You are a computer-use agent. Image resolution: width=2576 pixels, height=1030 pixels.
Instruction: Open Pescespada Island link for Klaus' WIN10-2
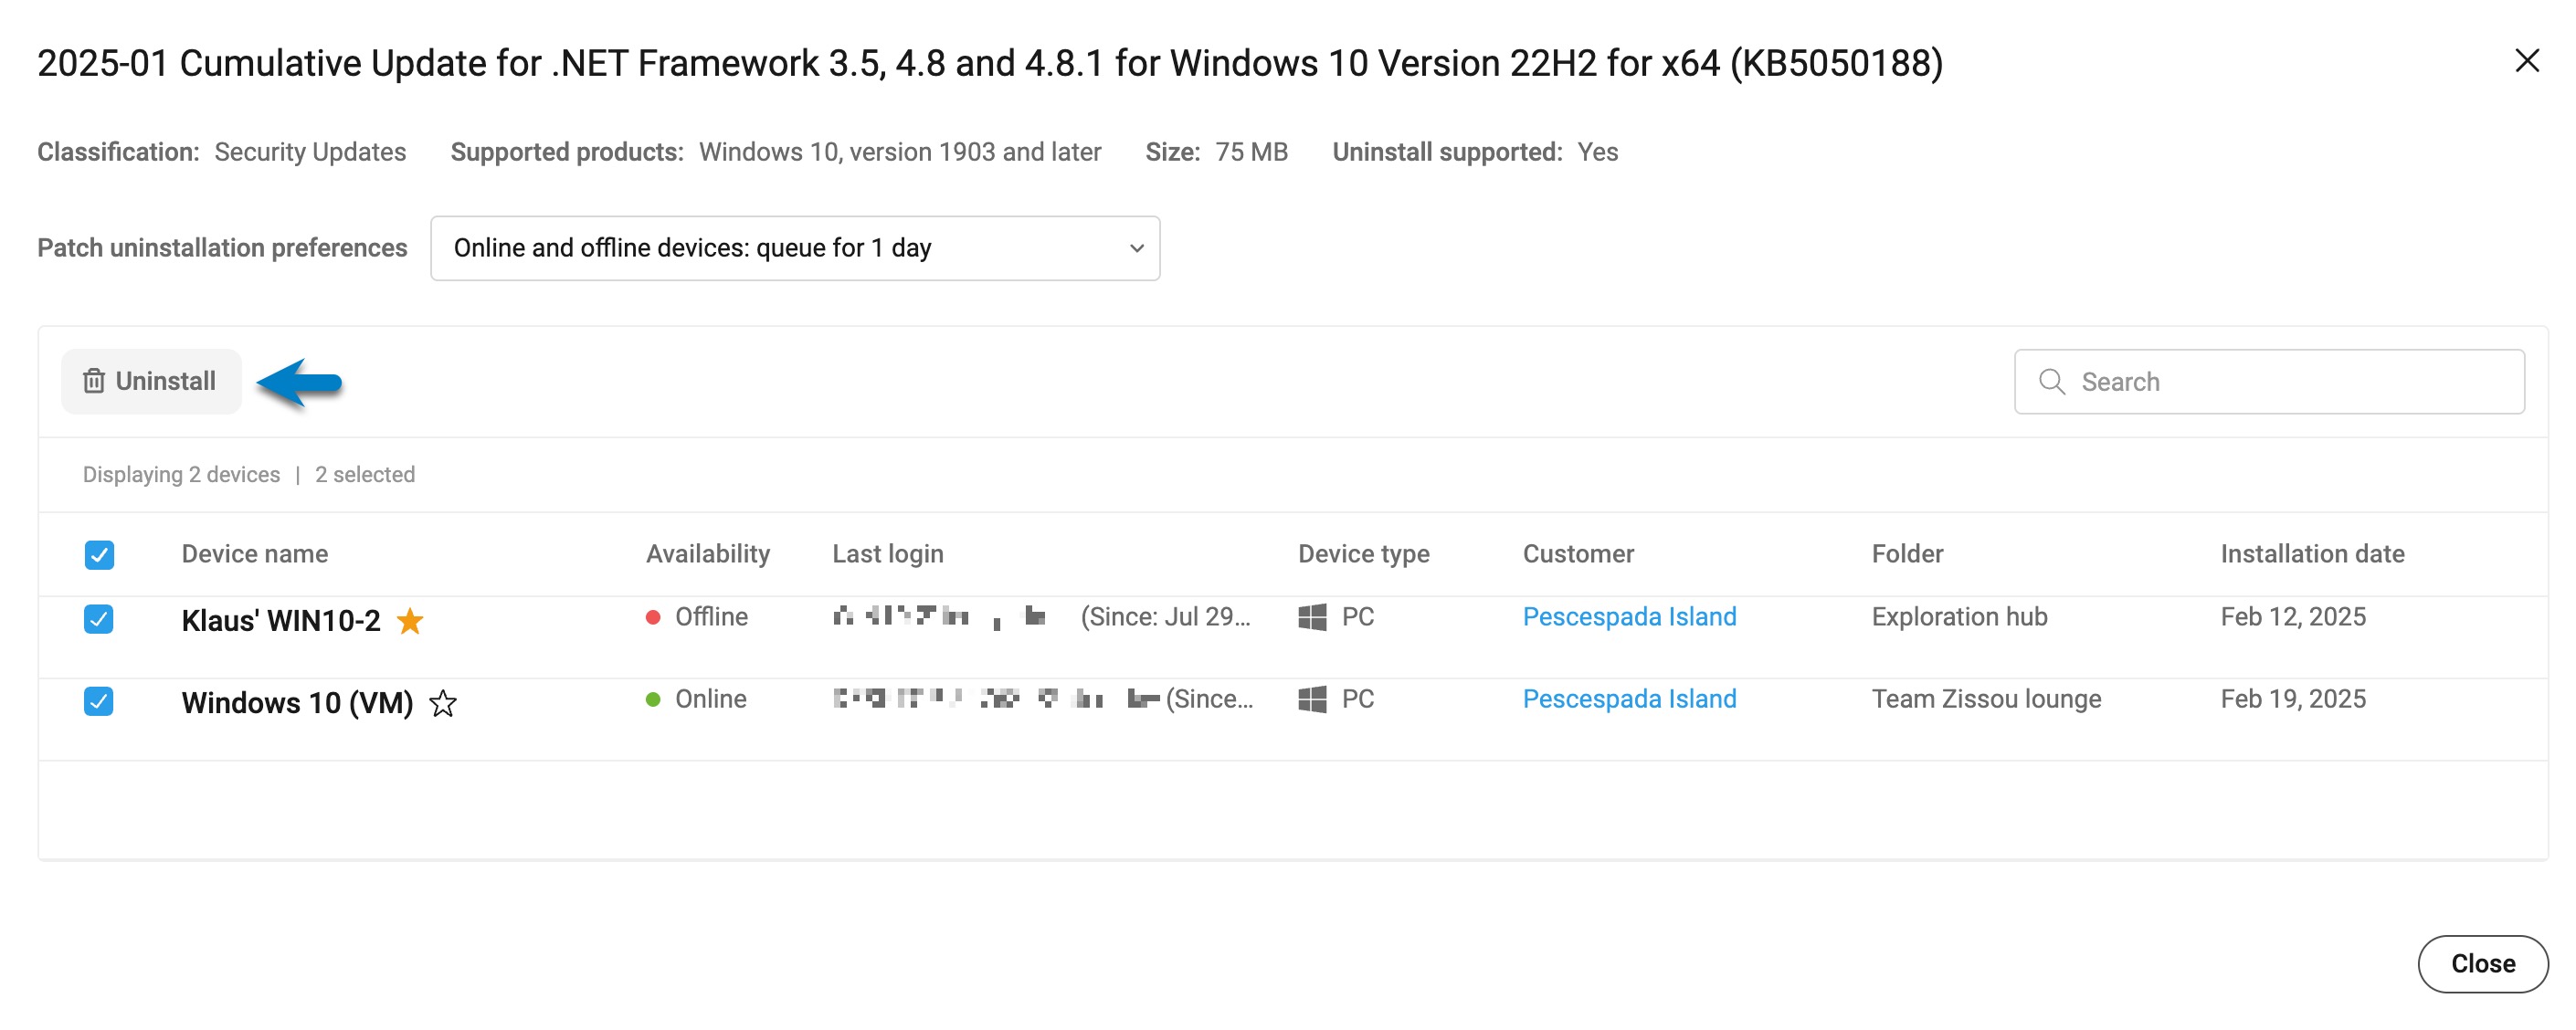tap(1629, 617)
